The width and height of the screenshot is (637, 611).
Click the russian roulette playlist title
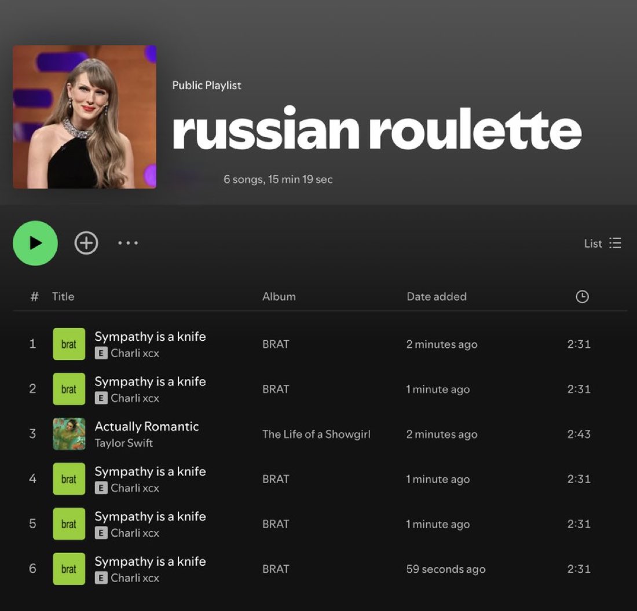(376, 128)
